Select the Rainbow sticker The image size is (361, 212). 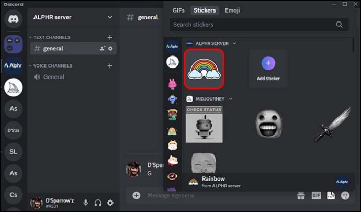[205, 69]
